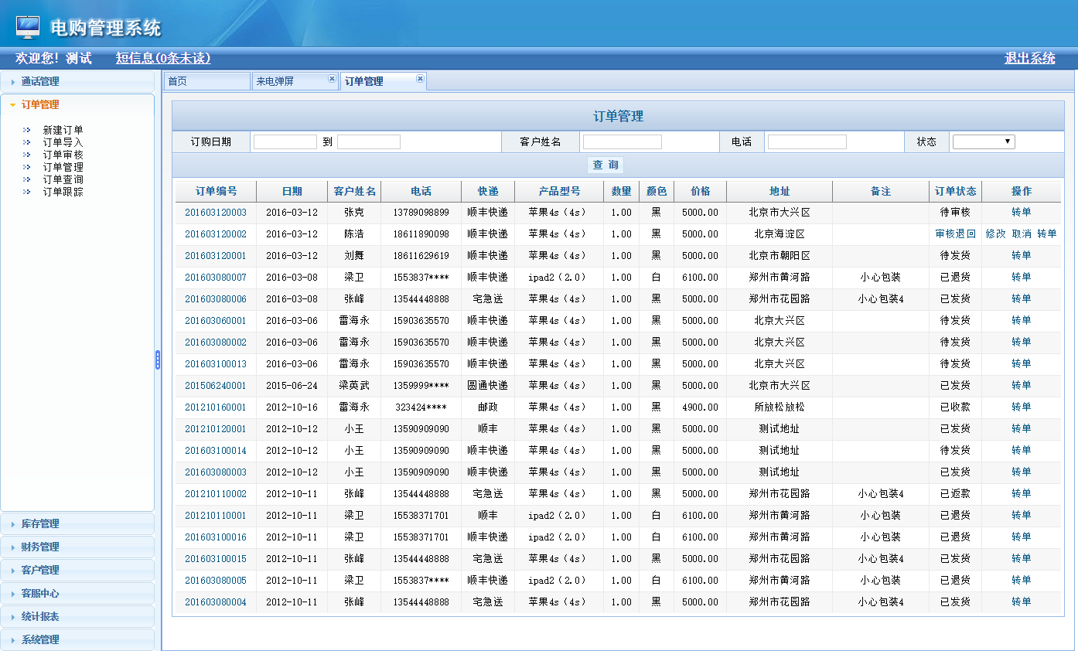Click the 客户姓名 column header
The height and width of the screenshot is (651, 1078).
tap(354, 191)
